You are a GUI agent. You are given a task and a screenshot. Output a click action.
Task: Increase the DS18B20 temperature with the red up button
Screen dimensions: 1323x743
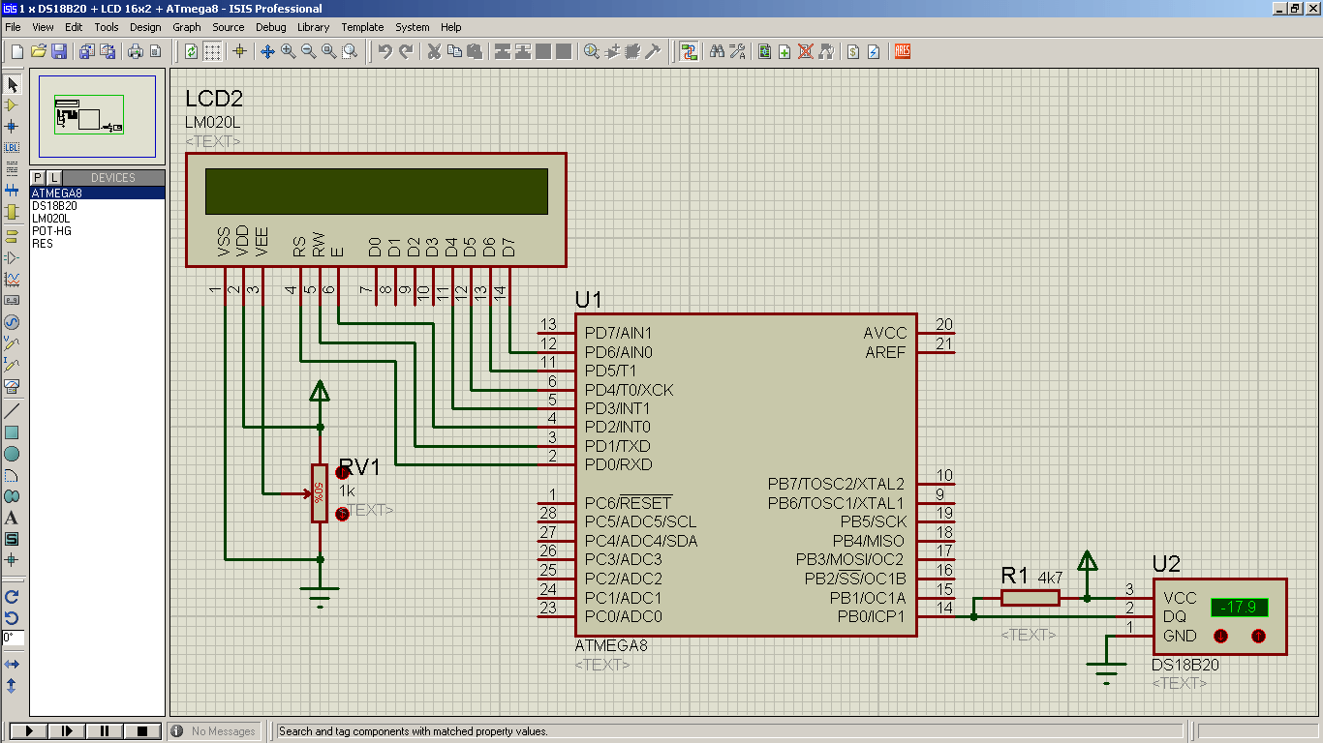click(1258, 636)
